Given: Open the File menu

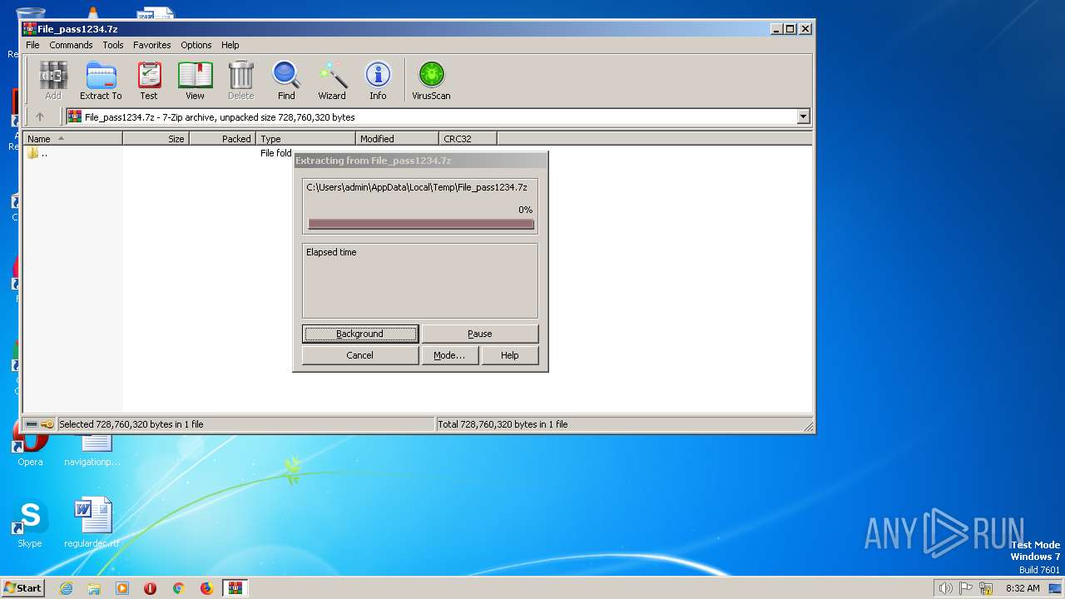Looking at the screenshot, I should (32, 45).
